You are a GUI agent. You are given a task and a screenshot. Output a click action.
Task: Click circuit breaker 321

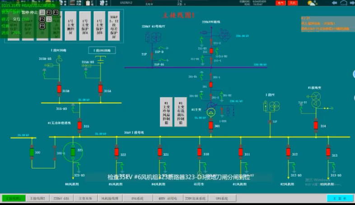coord(160,152)
